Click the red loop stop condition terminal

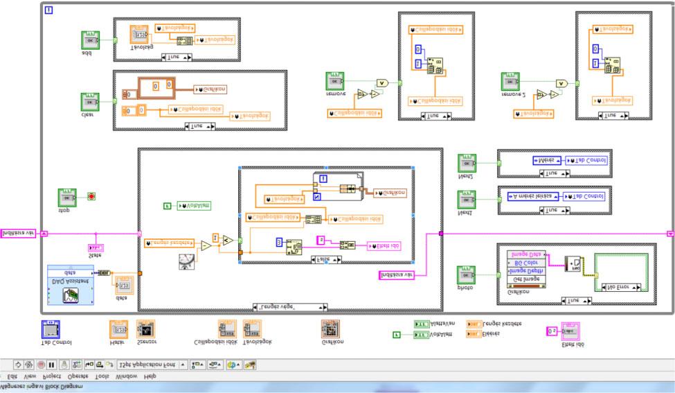(x=91, y=197)
